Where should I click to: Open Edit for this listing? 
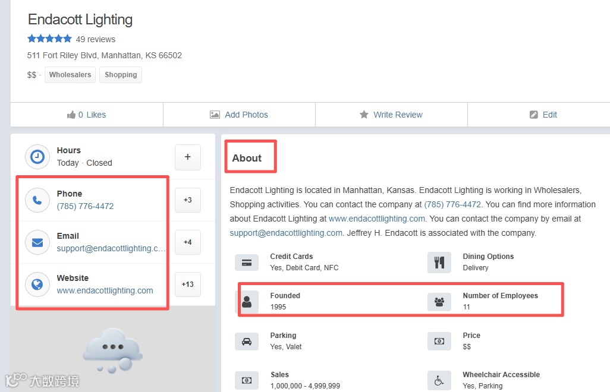pyautogui.click(x=543, y=115)
